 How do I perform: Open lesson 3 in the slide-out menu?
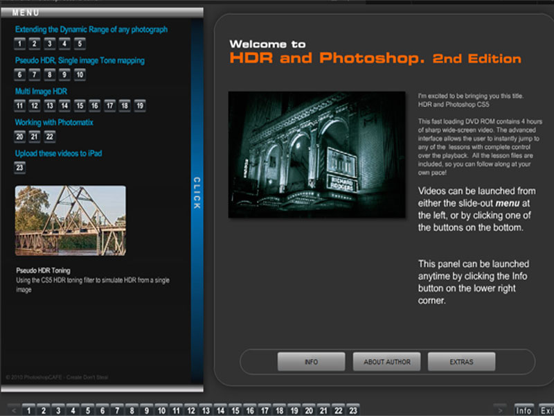tap(50, 44)
